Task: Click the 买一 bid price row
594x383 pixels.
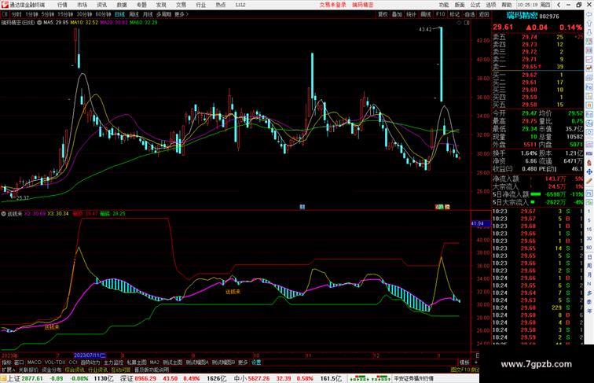Action: coord(538,75)
